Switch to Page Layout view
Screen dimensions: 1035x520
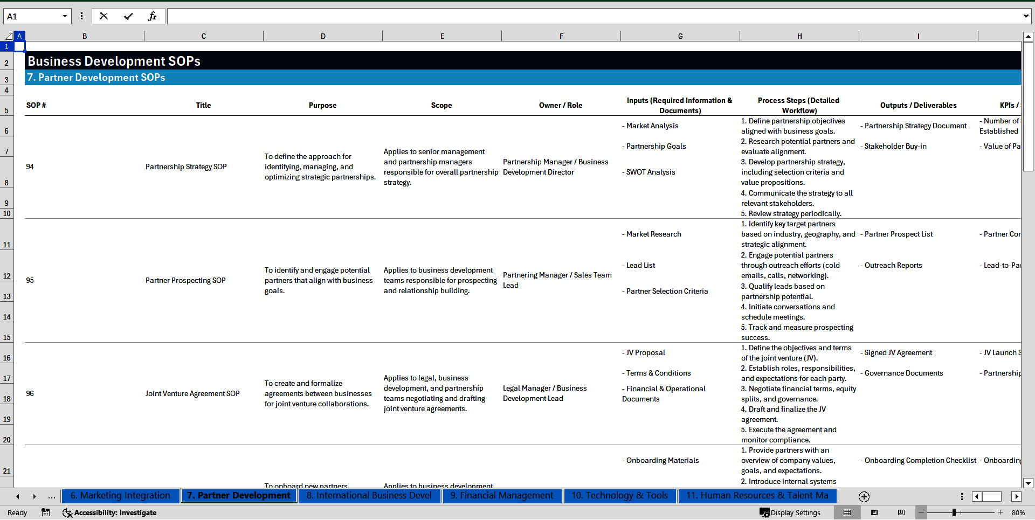pyautogui.click(x=874, y=512)
